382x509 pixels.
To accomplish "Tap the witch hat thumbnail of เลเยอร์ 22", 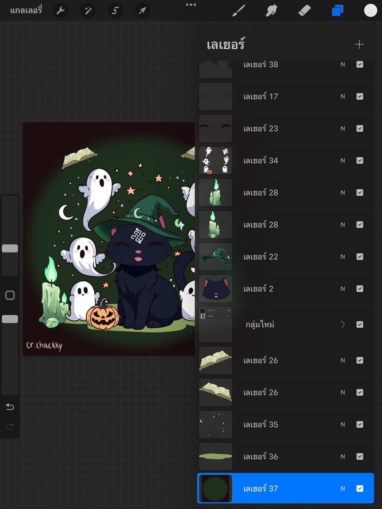I will [216, 257].
